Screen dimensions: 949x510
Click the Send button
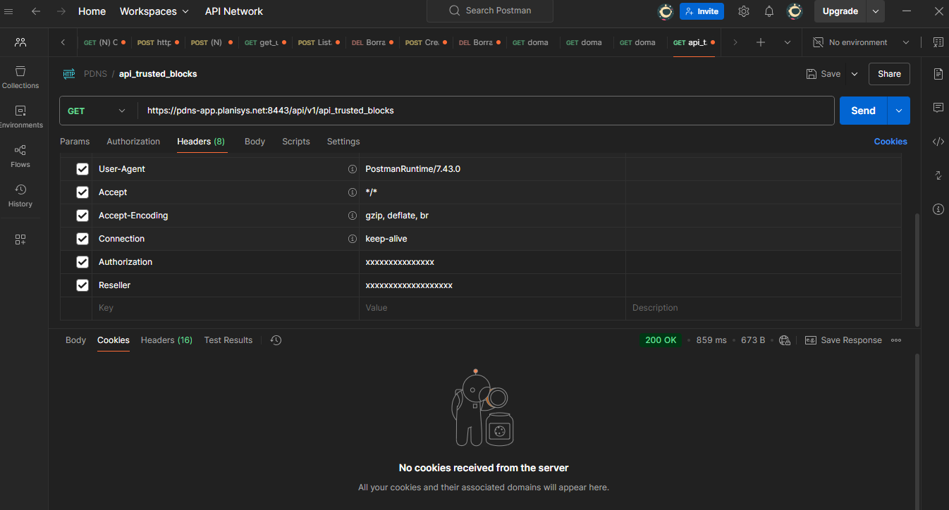(x=863, y=111)
